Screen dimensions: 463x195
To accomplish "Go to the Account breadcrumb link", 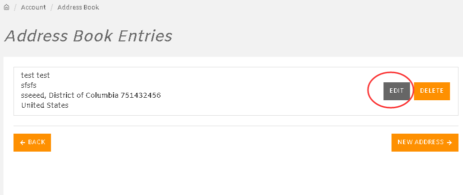I will [33, 7].
